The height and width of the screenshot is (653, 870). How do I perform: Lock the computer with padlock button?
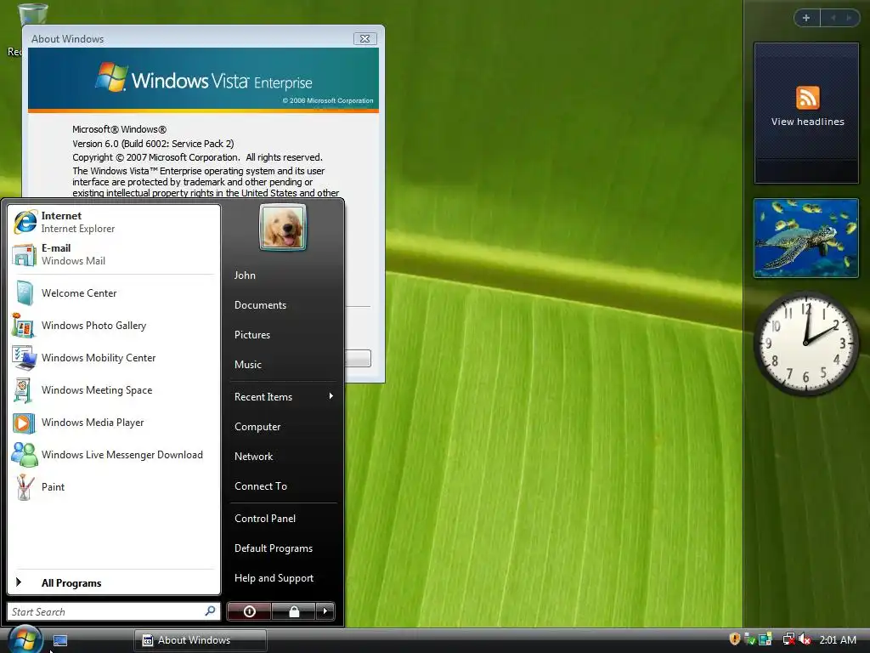[293, 611]
